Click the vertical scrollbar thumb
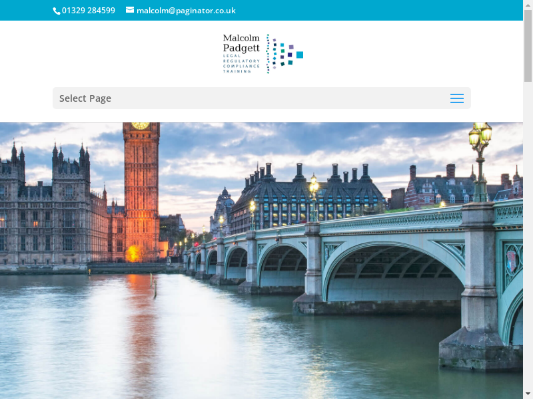Screen dimensions: 533x399 [528, 47]
